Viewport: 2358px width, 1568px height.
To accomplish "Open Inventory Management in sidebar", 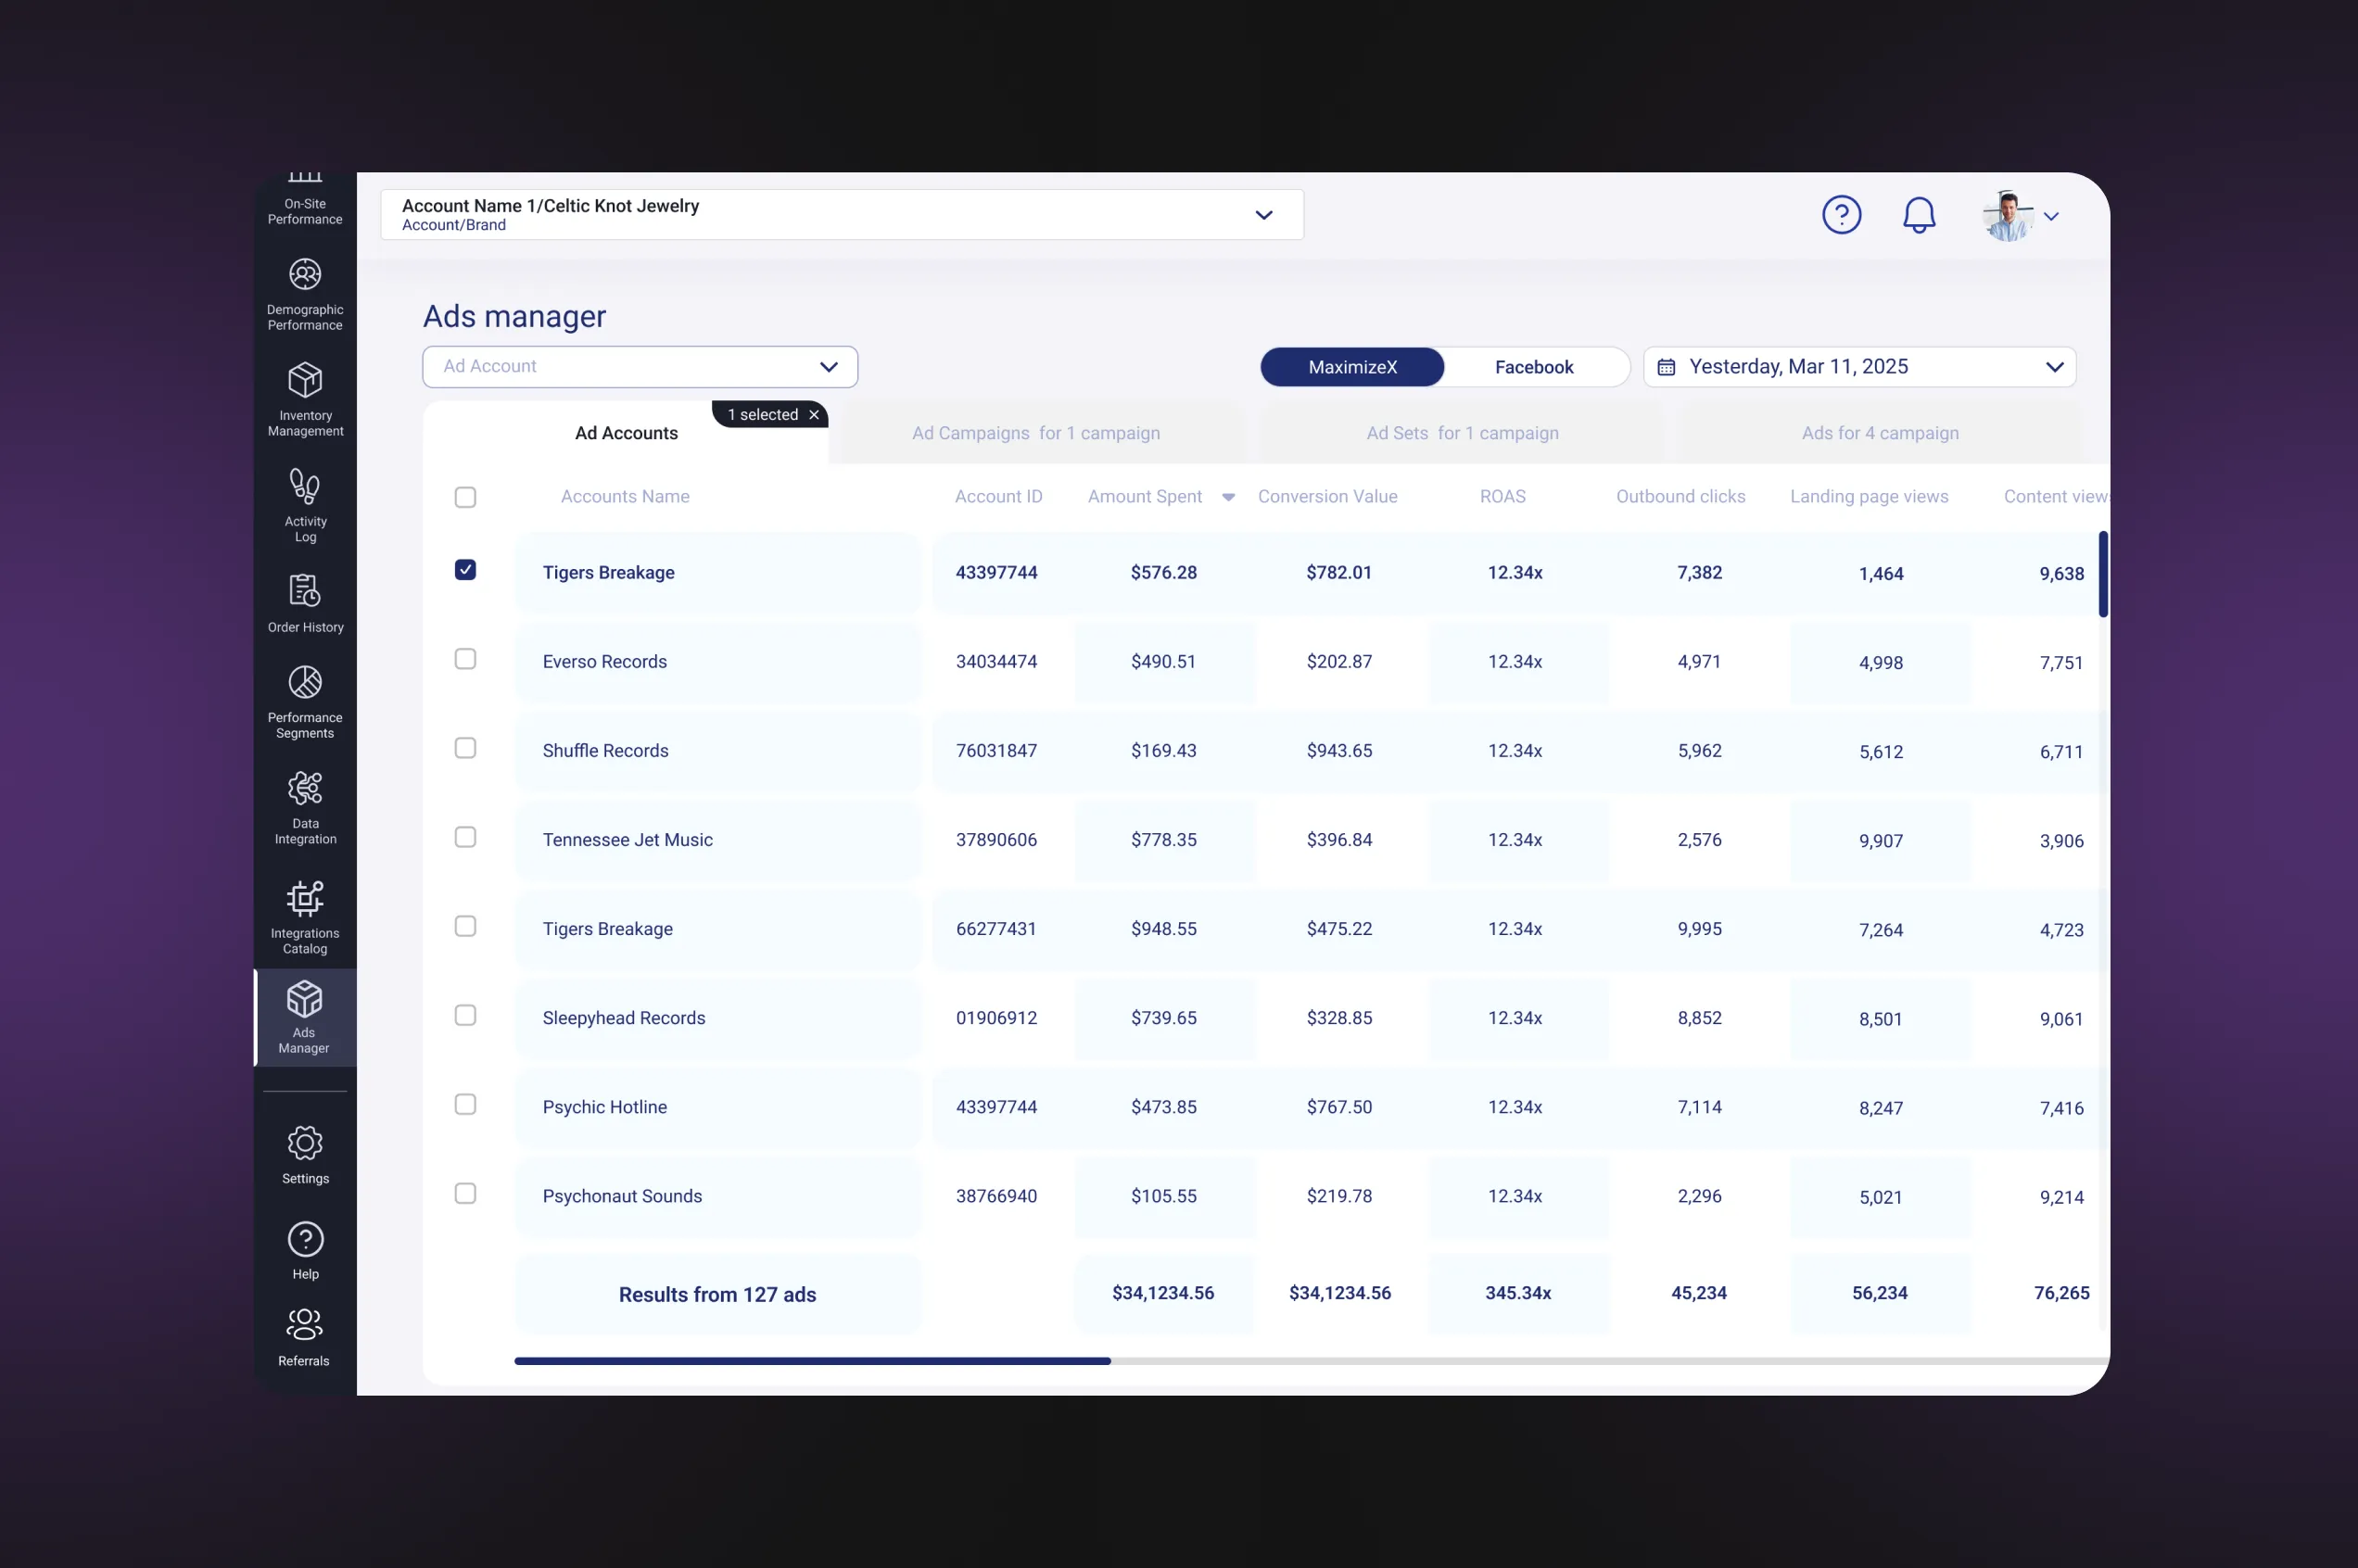I will coord(305,382).
